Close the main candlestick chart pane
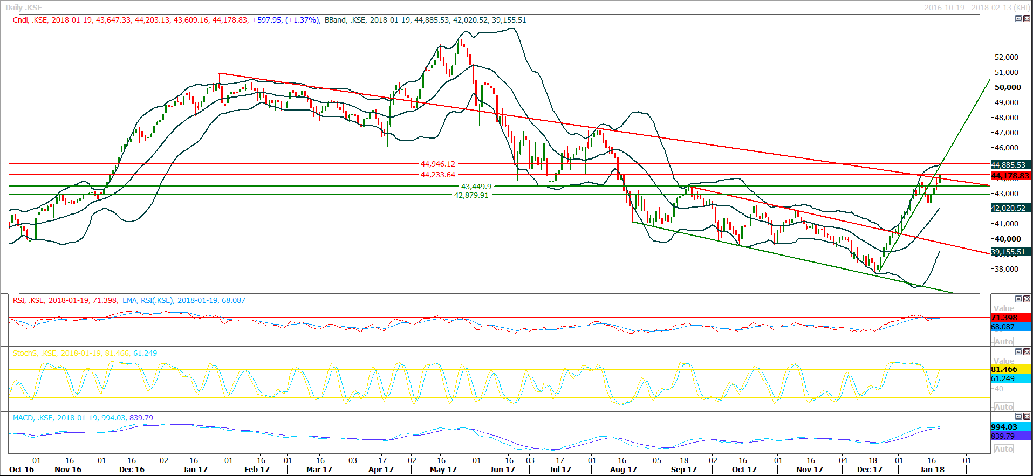Image resolution: width=1033 pixels, height=476 pixels. click(1027, 19)
